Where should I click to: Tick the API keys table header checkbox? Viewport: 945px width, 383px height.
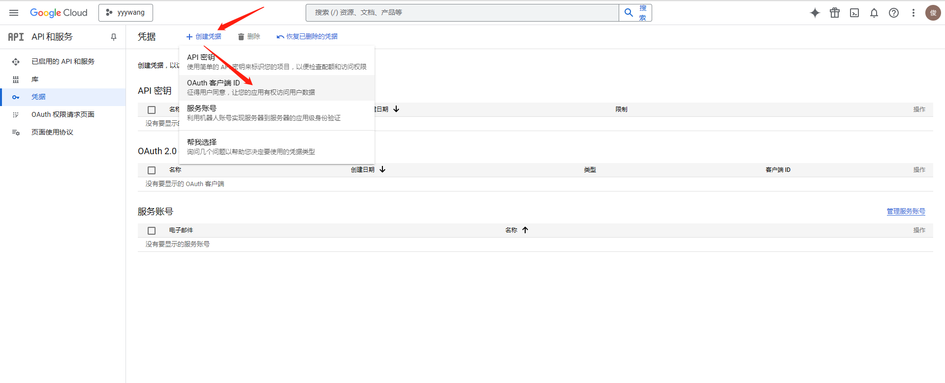pyautogui.click(x=152, y=109)
